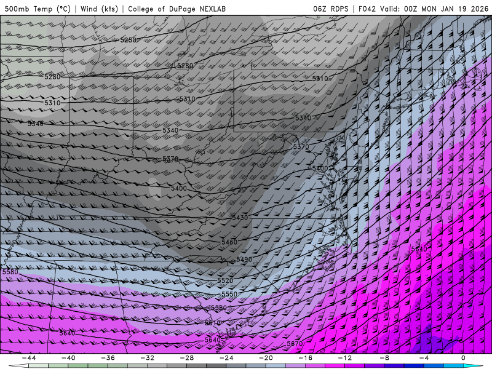
Task: Select the -4 colorbar tick label
Action: [x=424, y=358]
